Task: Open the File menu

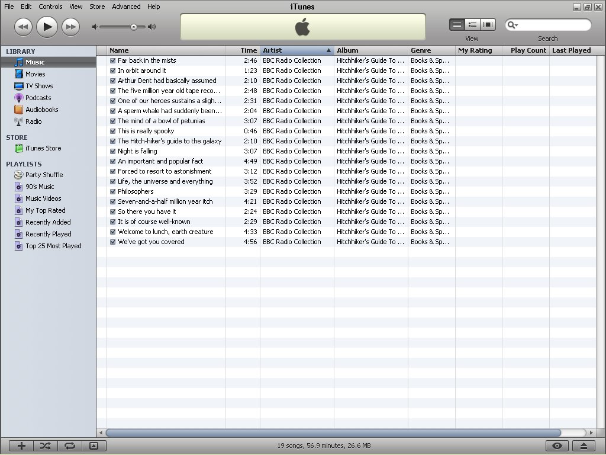Action: [9, 7]
